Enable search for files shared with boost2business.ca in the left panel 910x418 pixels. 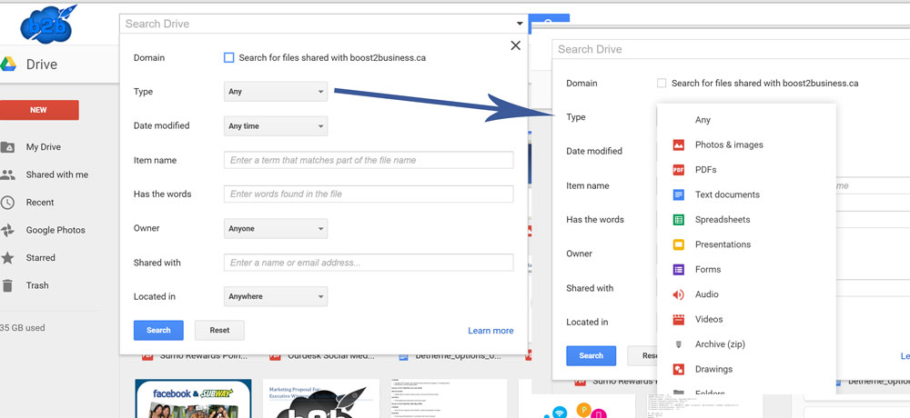point(229,58)
